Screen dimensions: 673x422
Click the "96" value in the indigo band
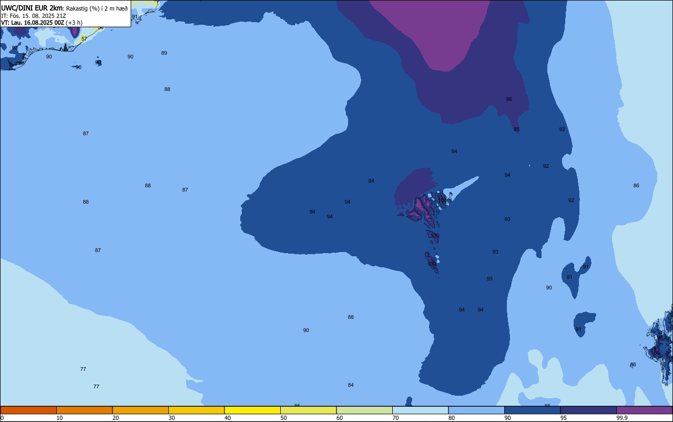click(509, 99)
